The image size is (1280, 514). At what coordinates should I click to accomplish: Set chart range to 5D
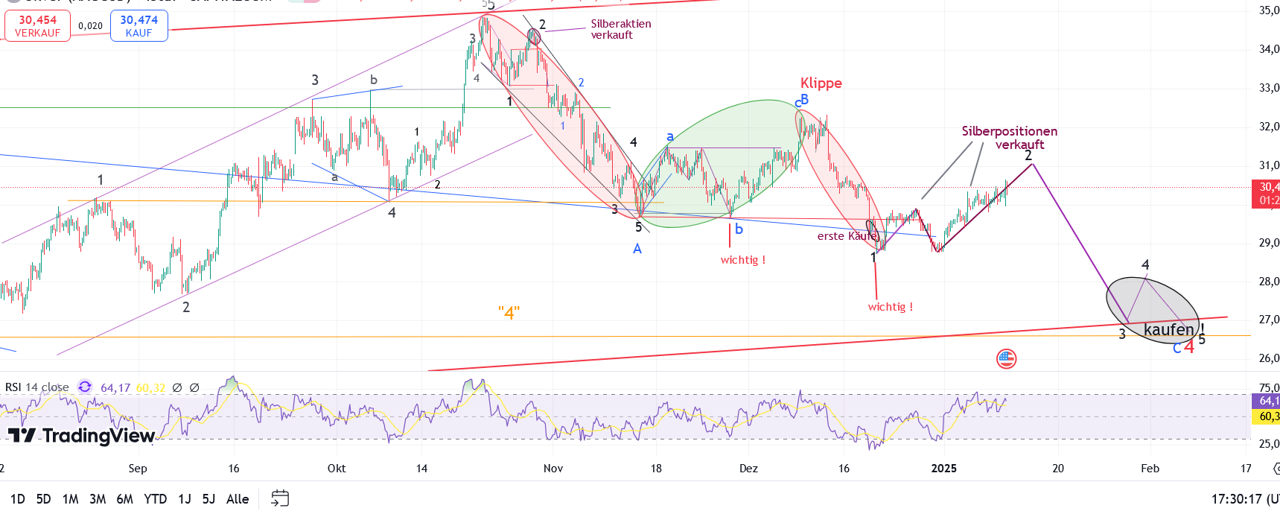44,499
